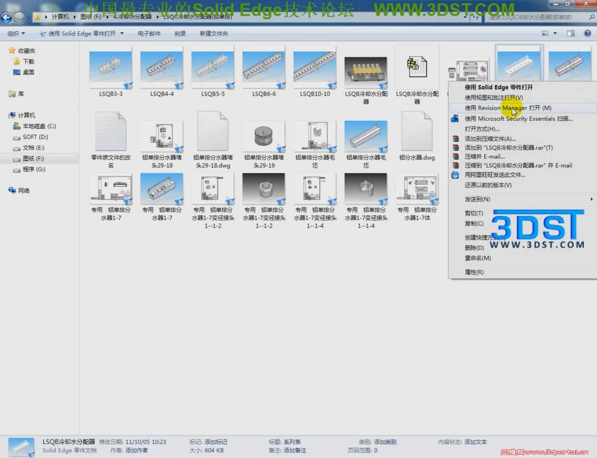Open the address bar history dropdown arrow
The width and height of the screenshot is (597, 458).
pos(465,17)
